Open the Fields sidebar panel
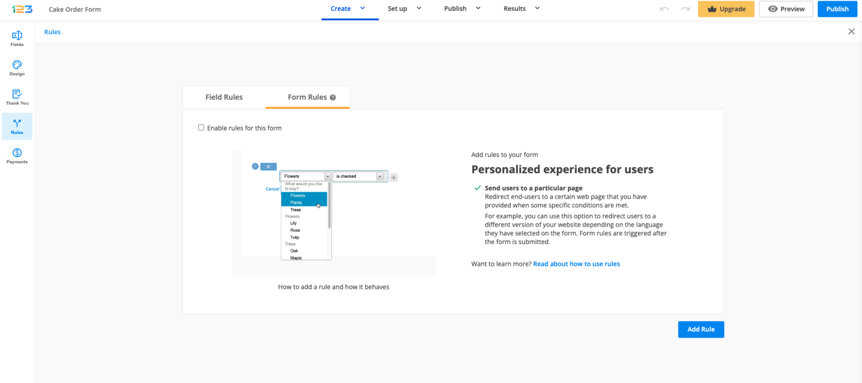This screenshot has height=383, width=862. [x=17, y=39]
